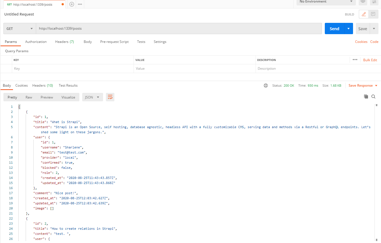Open environment quick look eye icon
The image size is (381, 243).
point(363,2)
